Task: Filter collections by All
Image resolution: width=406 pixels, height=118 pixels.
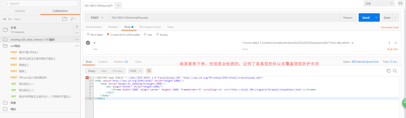Action: 5,19
